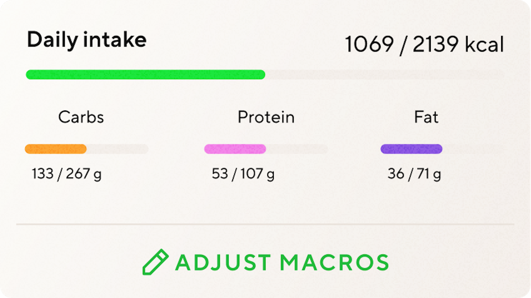
Task: Click the 53 / 107 g protein value
Action: 243,174
